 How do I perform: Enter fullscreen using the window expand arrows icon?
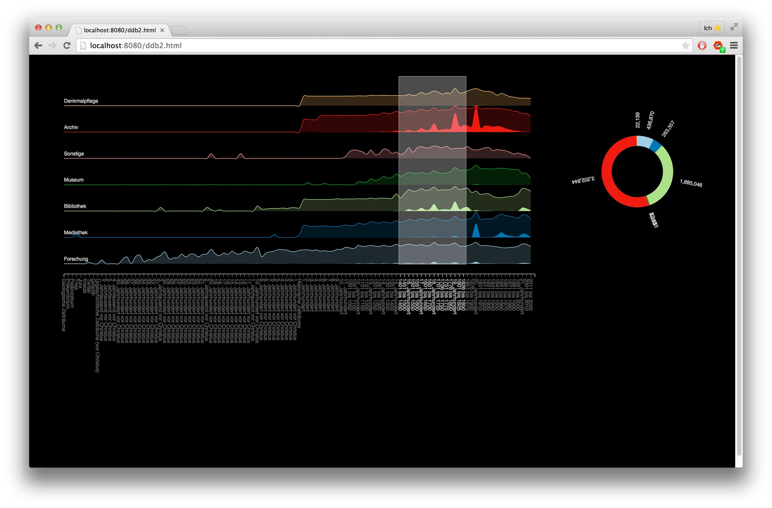[734, 27]
